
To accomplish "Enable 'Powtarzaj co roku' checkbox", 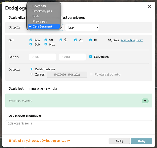I will [91, 74].
